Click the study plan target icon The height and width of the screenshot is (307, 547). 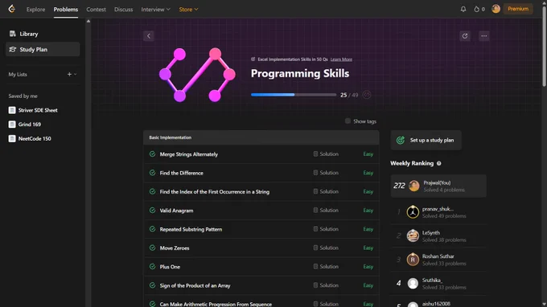click(401, 140)
